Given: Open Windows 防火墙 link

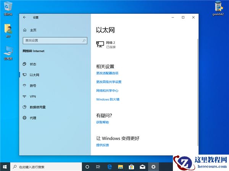Looking at the screenshot, I should tap(108, 99).
